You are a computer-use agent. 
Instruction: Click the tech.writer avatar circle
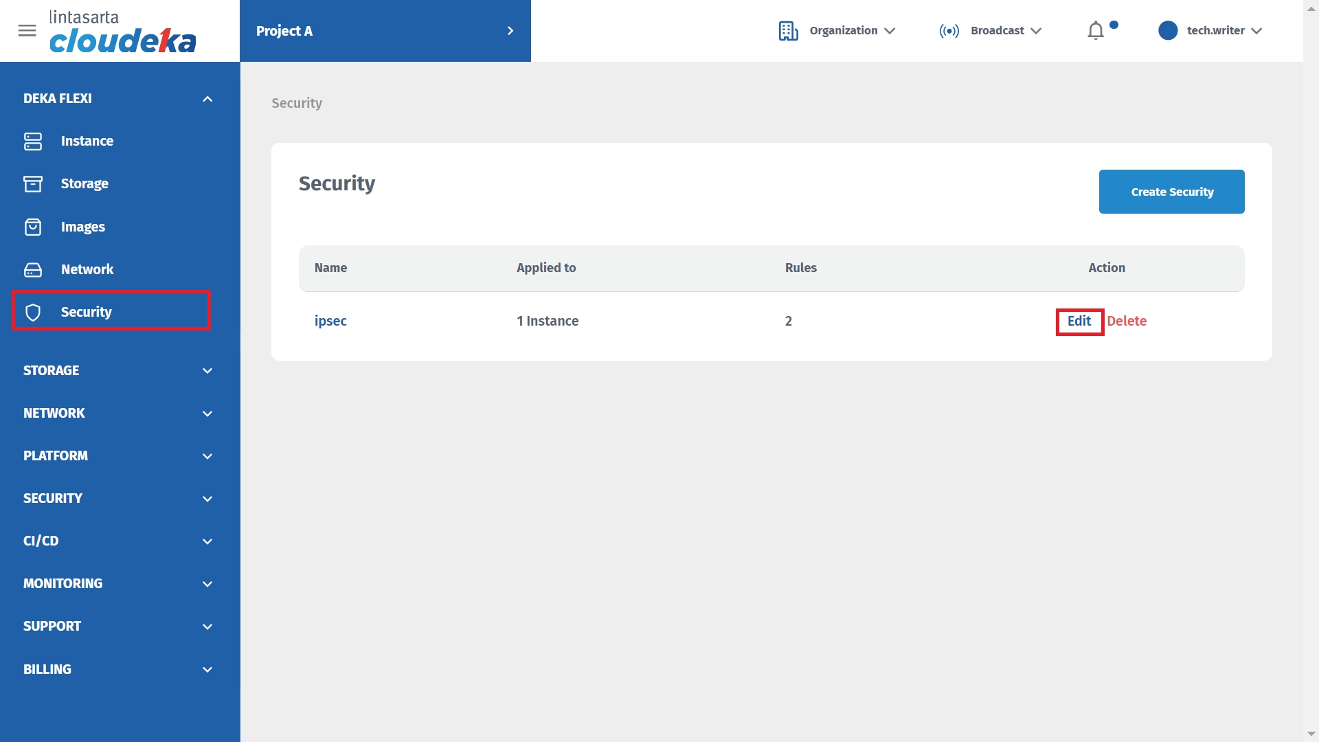pos(1168,31)
